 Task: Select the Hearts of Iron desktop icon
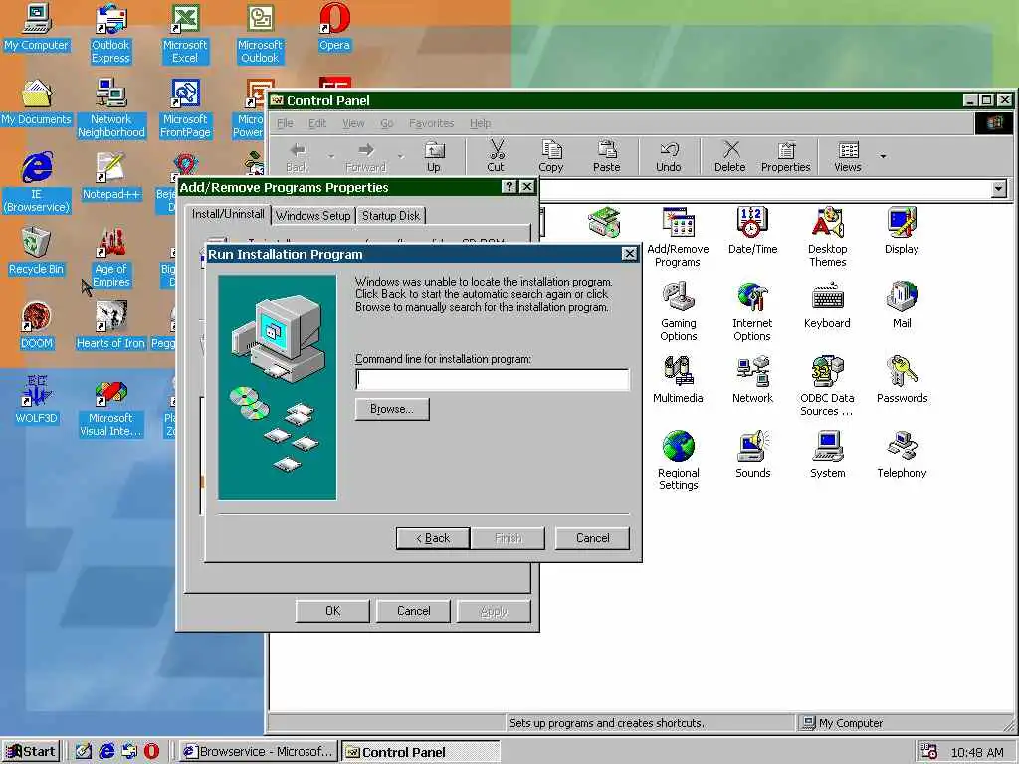[x=110, y=326]
